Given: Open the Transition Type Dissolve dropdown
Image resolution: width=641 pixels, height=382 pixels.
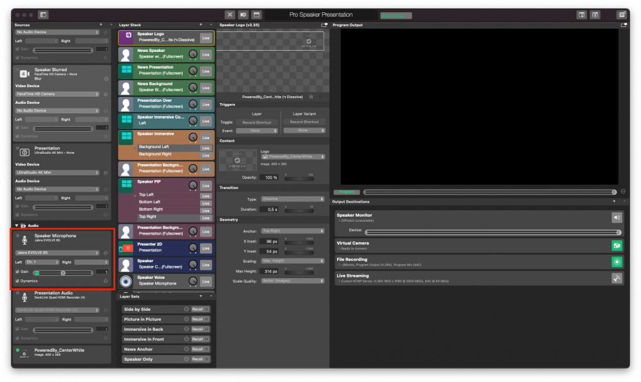Looking at the screenshot, I should click(x=293, y=199).
